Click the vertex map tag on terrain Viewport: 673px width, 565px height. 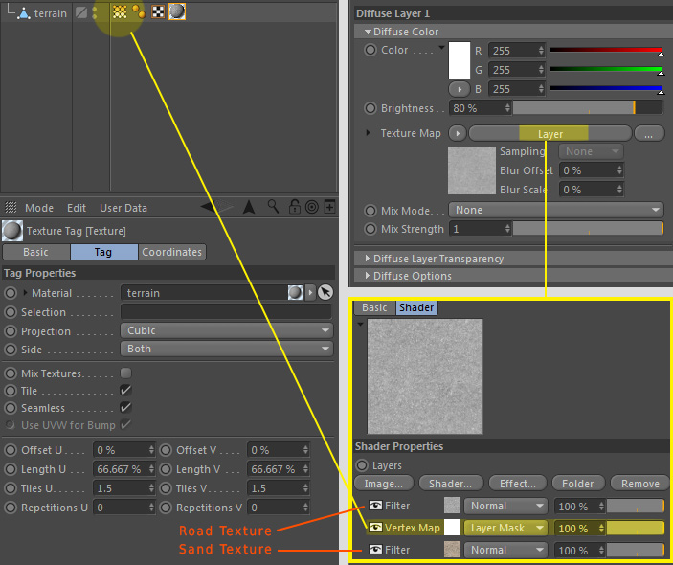point(120,12)
